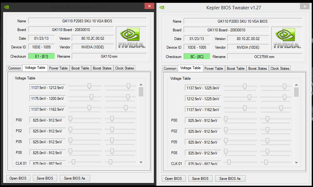Image resolution: width=313 pixels, height=187 pixels.
Task: Click Save BIOS button in left window
Action: pos(45,178)
